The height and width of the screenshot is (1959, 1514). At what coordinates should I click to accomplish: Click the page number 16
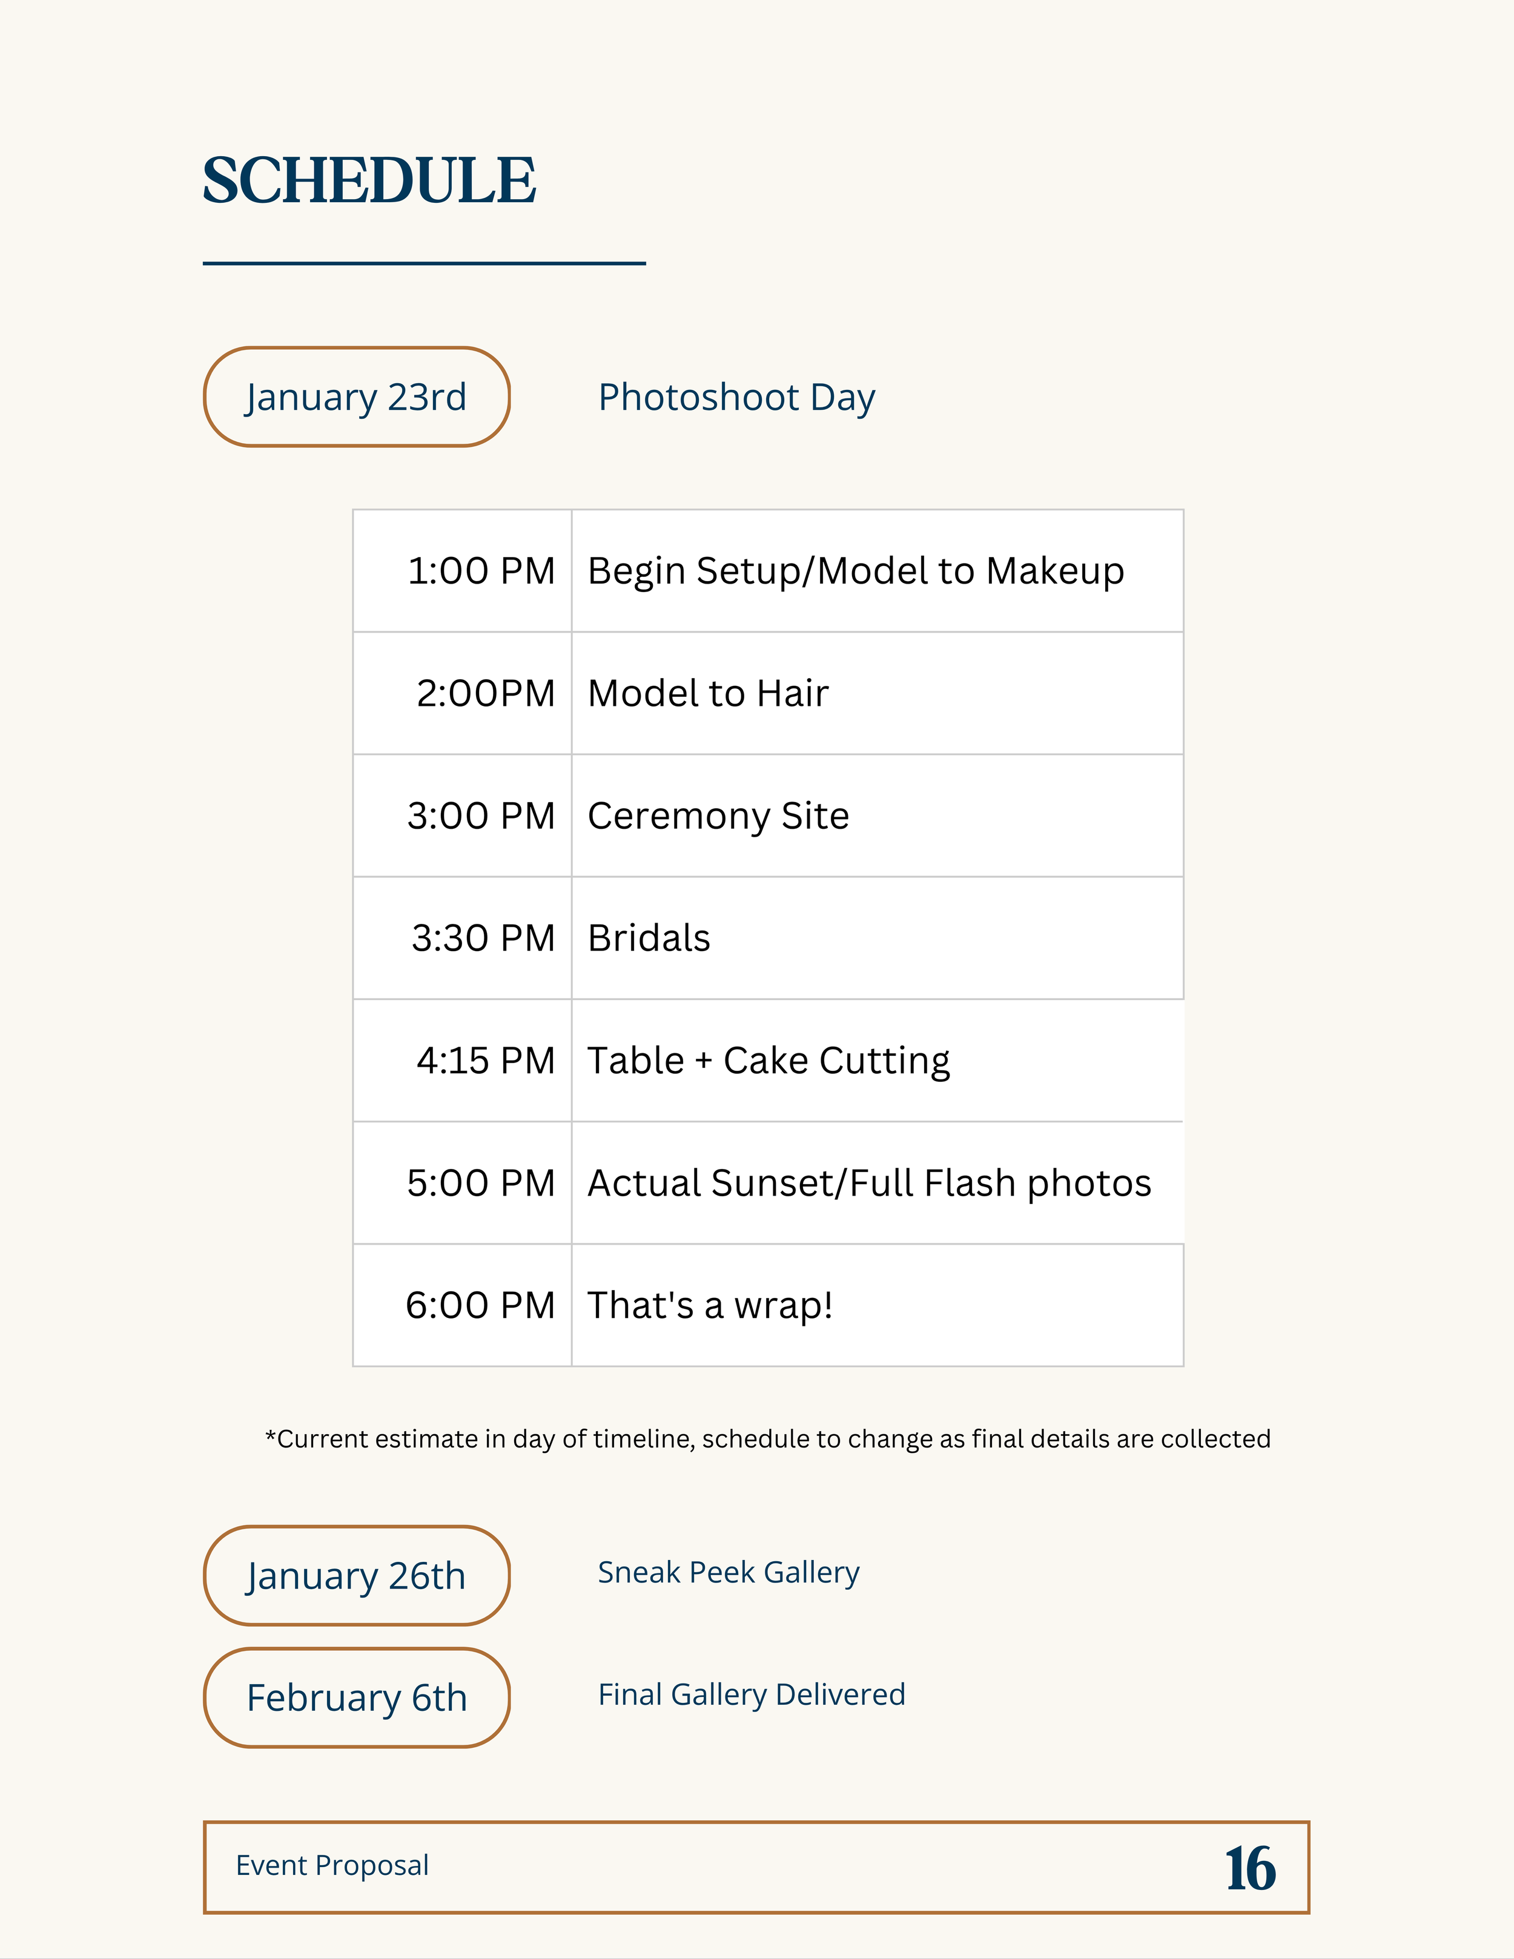coord(1250,1869)
